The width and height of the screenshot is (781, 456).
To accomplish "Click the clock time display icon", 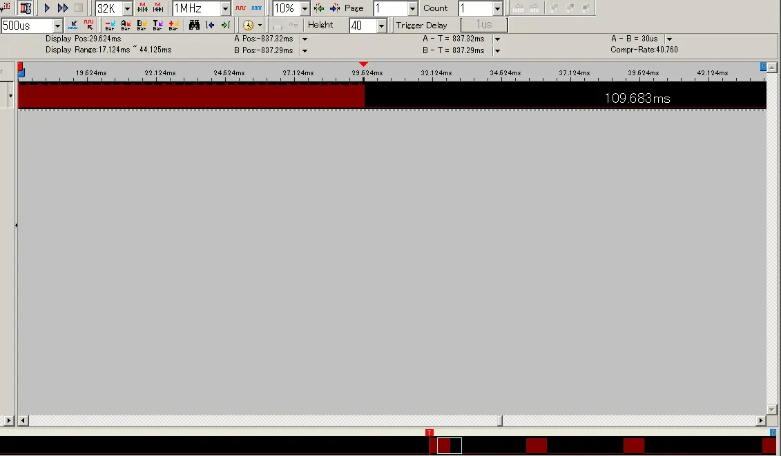I will coord(248,26).
